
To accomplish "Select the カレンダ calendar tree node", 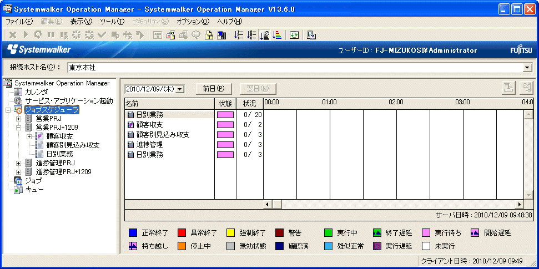I will click(36, 92).
